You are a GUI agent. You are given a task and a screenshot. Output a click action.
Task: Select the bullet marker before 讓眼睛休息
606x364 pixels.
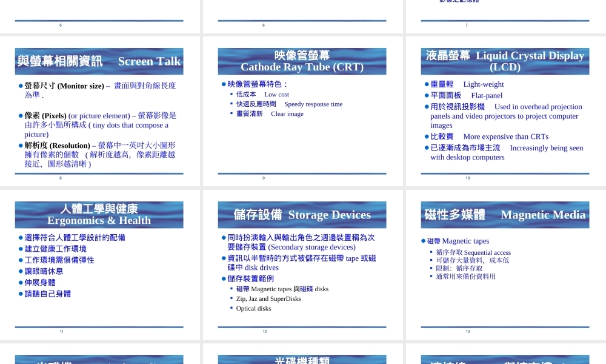point(19,272)
